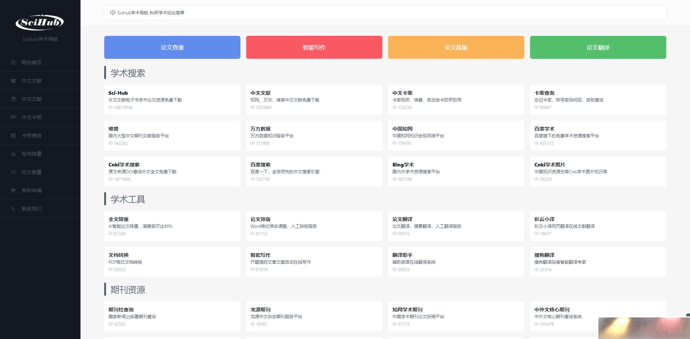Open the 百度搜索 card
Image resolution: width=690 pixels, height=339 pixels.
tap(314, 171)
